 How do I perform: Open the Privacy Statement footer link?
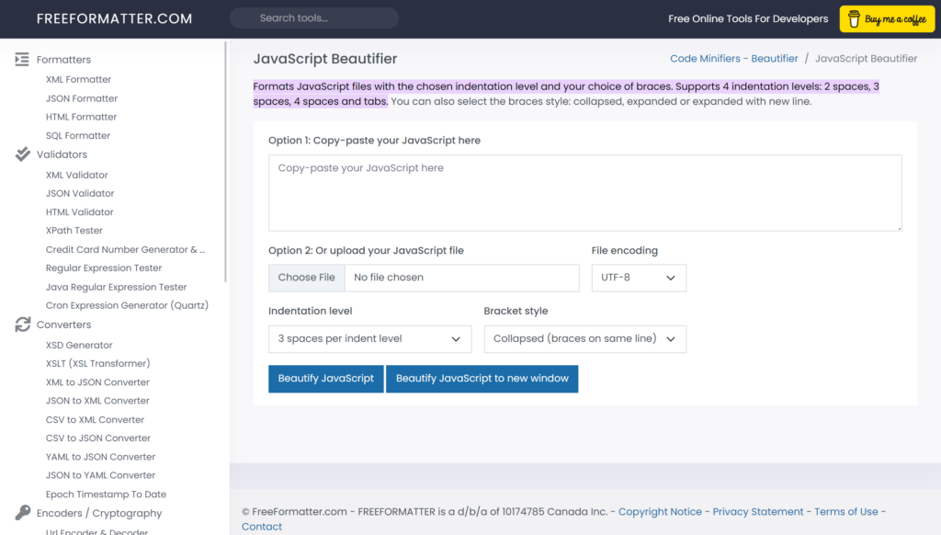[x=757, y=512]
